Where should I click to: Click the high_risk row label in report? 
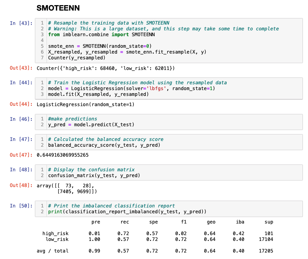coord(55,233)
